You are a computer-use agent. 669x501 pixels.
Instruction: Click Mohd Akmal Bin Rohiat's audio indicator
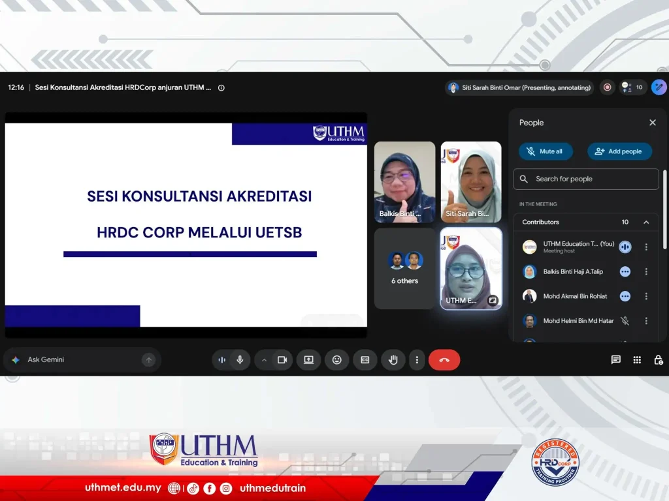(x=625, y=296)
